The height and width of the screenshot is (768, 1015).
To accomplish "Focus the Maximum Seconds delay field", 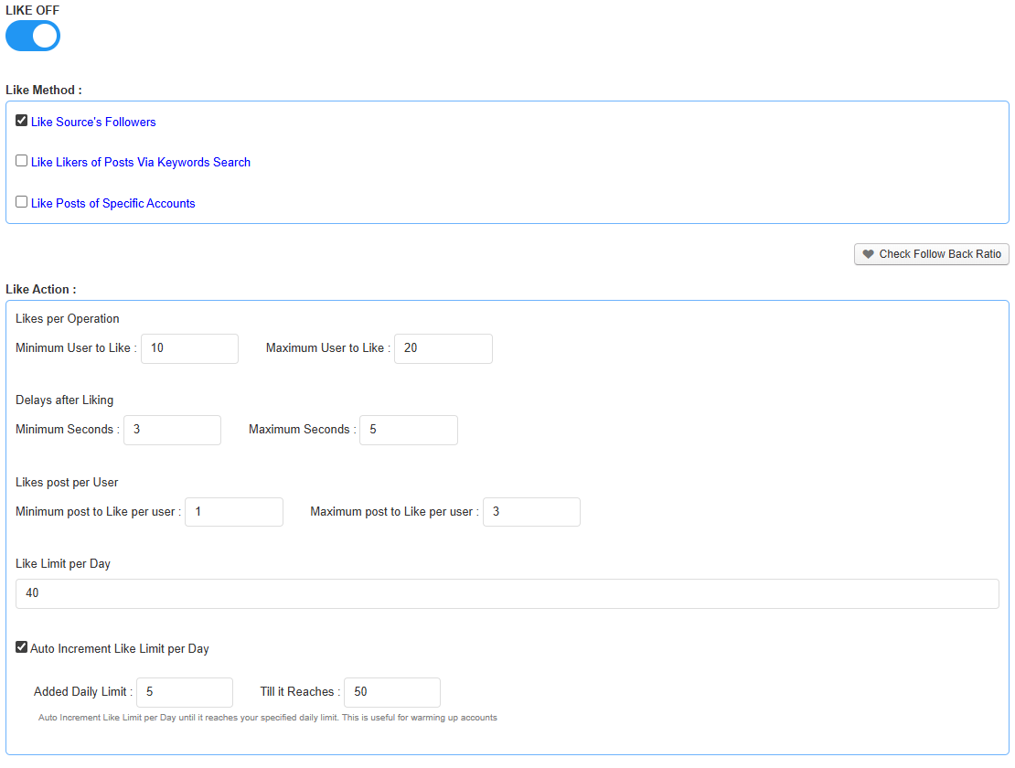I will (409, 430).
